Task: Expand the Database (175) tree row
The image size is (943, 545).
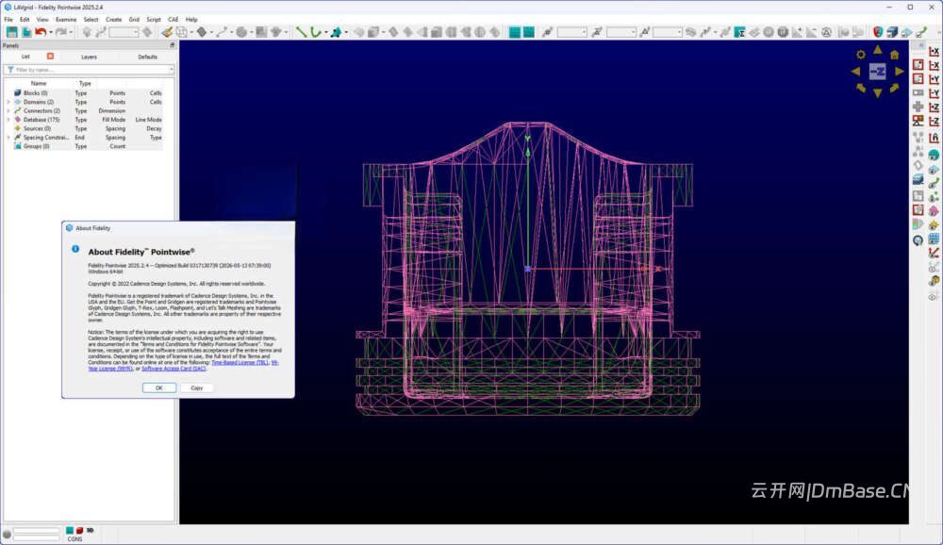Action: pos(8,120)
